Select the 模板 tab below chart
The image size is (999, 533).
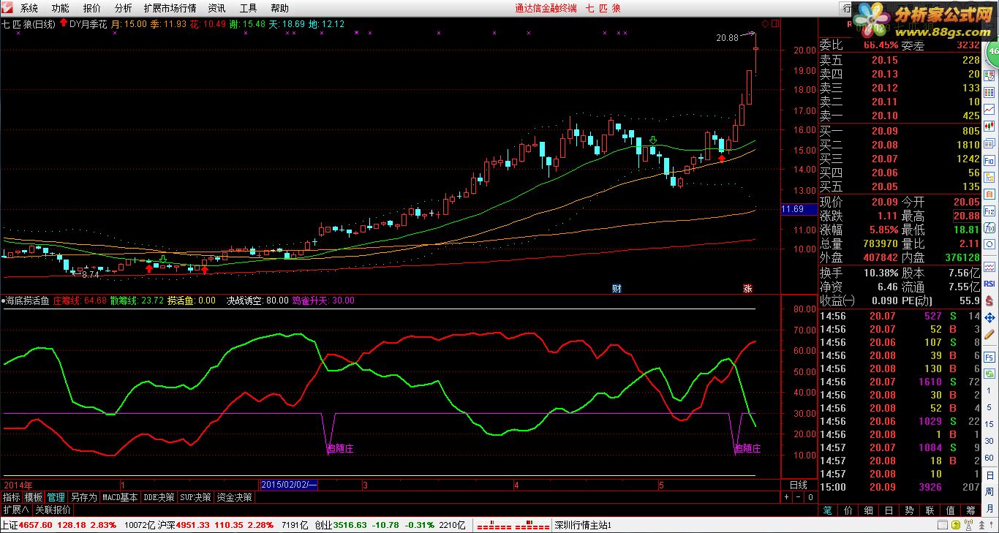tap(34, 497)
